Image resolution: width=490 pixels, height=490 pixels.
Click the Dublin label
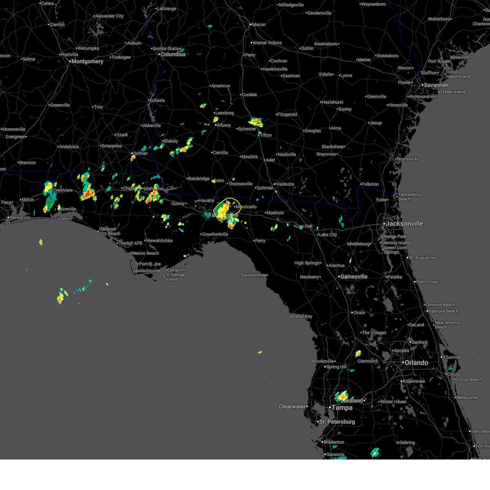tap(307, 48)
